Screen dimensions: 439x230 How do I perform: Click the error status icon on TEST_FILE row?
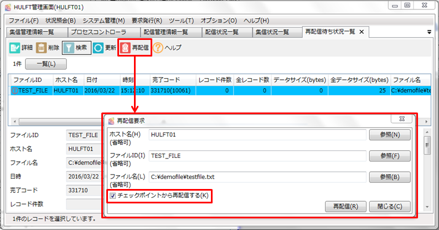tap(14, 90)
